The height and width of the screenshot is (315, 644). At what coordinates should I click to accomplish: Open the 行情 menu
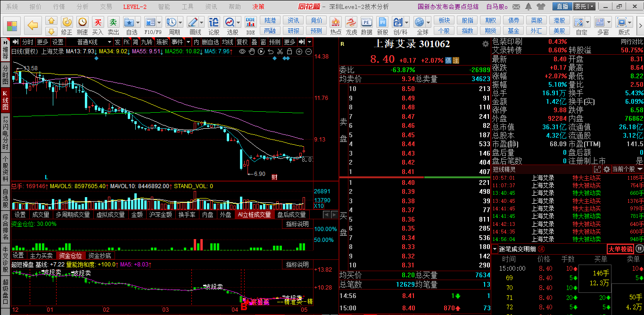[x=59, y=7]
